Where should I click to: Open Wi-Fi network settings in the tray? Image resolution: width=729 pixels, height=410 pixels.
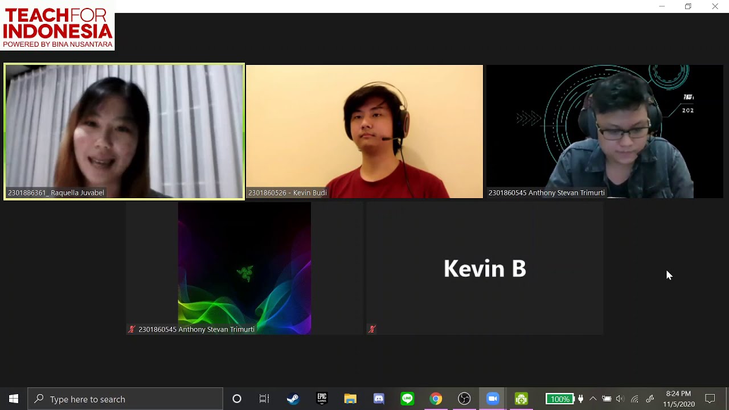[x=634, y=399]
